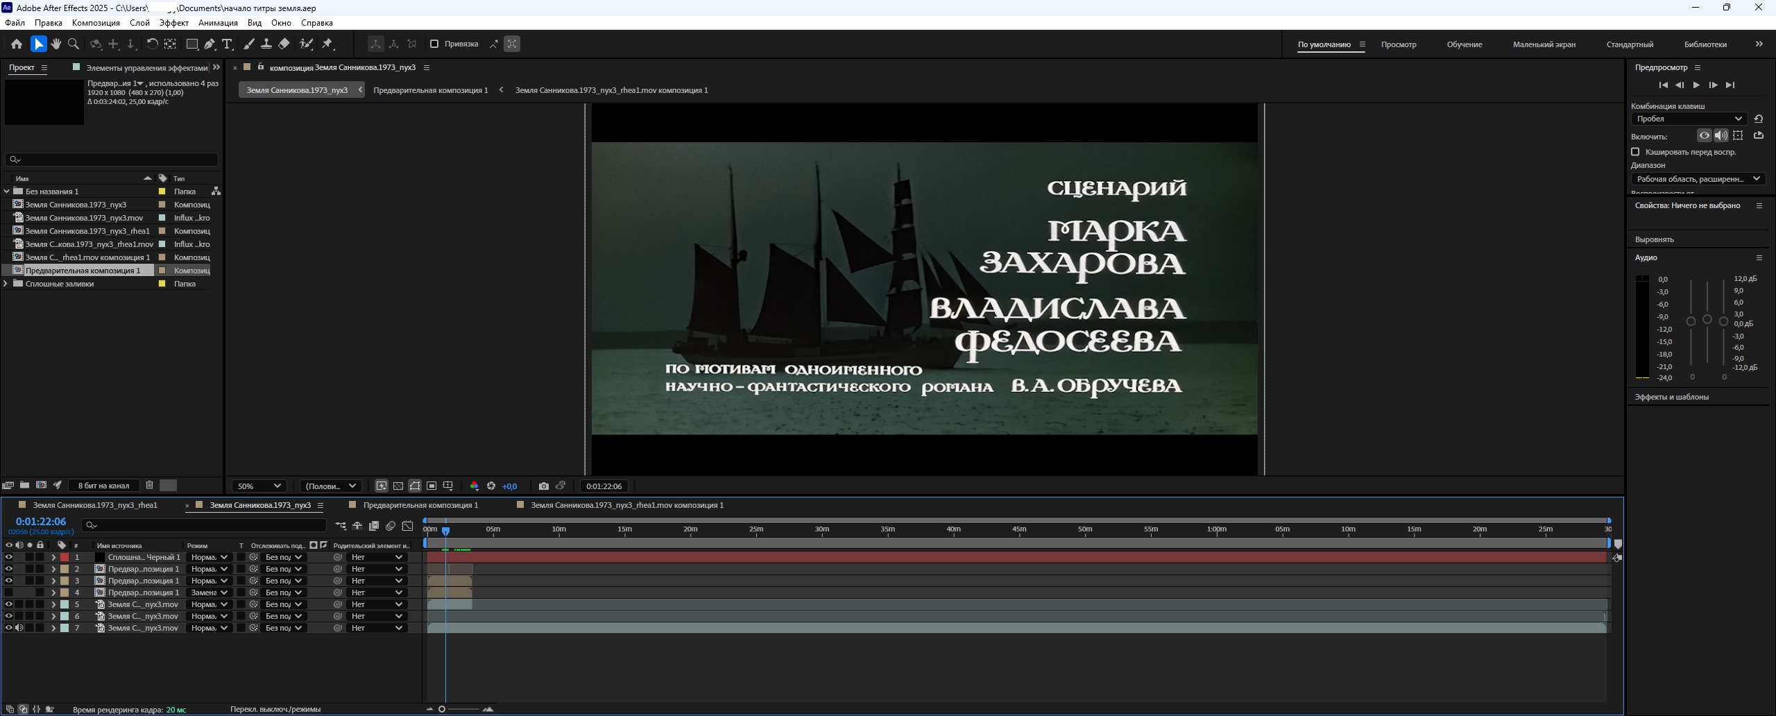Hide layer 5 Земля С.._nyx3.mov

click(x=8, y=604)
